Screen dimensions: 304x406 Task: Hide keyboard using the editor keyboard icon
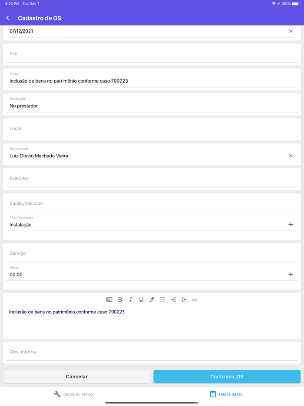tap(109, 300)
